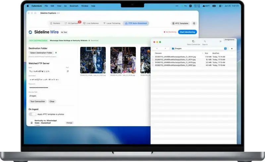
Task: Open the thumbnail ending CI_0078.jpg
Action: coord(123,60)
